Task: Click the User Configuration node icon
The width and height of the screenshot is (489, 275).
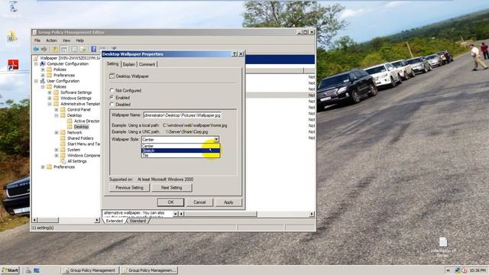Action: point(43,81)
